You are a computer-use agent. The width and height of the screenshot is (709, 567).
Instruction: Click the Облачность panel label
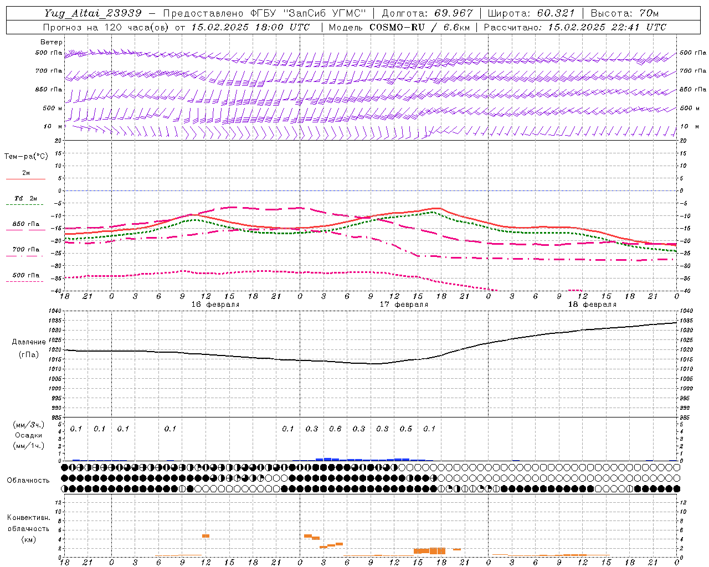coord(29,481)
